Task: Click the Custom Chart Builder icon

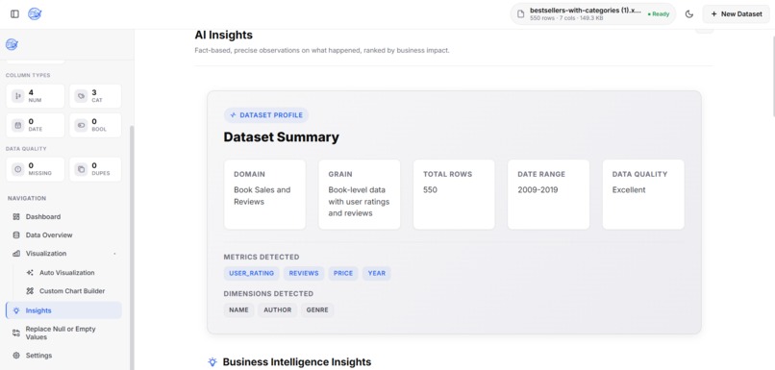Action: click(30, 291)
